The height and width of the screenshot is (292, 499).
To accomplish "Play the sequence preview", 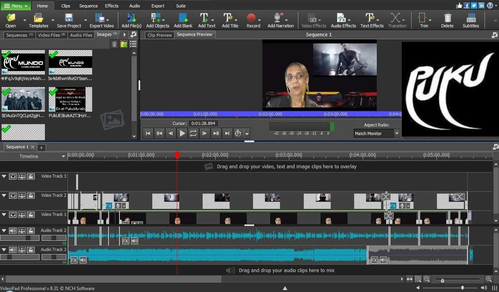I will tap(182, 133).
